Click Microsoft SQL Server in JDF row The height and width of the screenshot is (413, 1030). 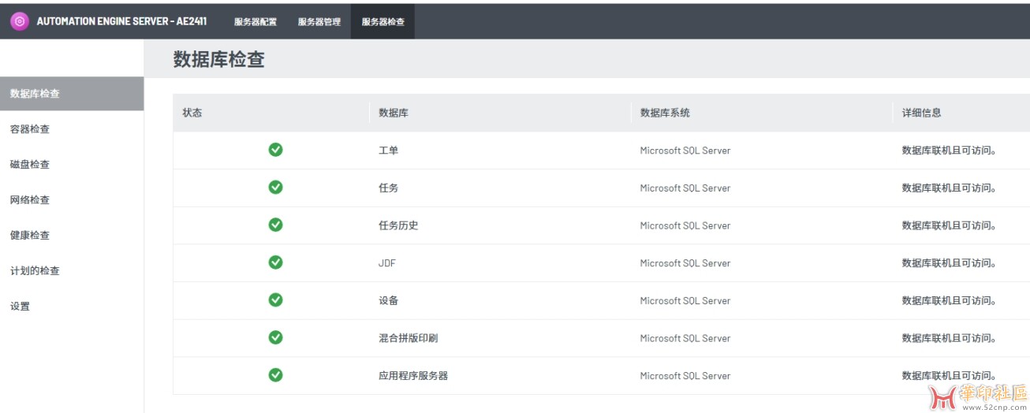pos(685,263)
